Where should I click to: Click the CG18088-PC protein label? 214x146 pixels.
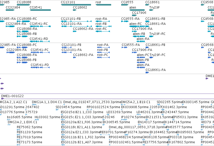(x=27, y=45)
